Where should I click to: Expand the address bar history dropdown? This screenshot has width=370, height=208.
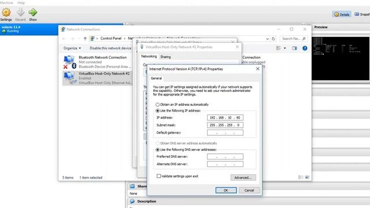point(267,39)
